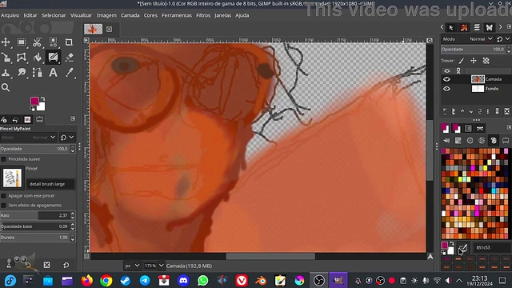Viewport: 512px width, 288px height.
Task: Open the palette dock tab configuration menu
Action: coord(509,127)
